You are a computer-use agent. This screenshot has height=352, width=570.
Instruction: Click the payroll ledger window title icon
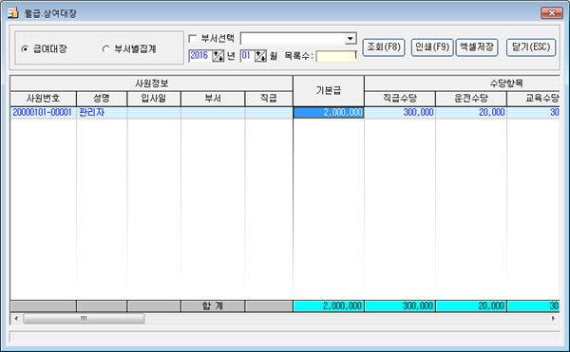click(12, 13)
